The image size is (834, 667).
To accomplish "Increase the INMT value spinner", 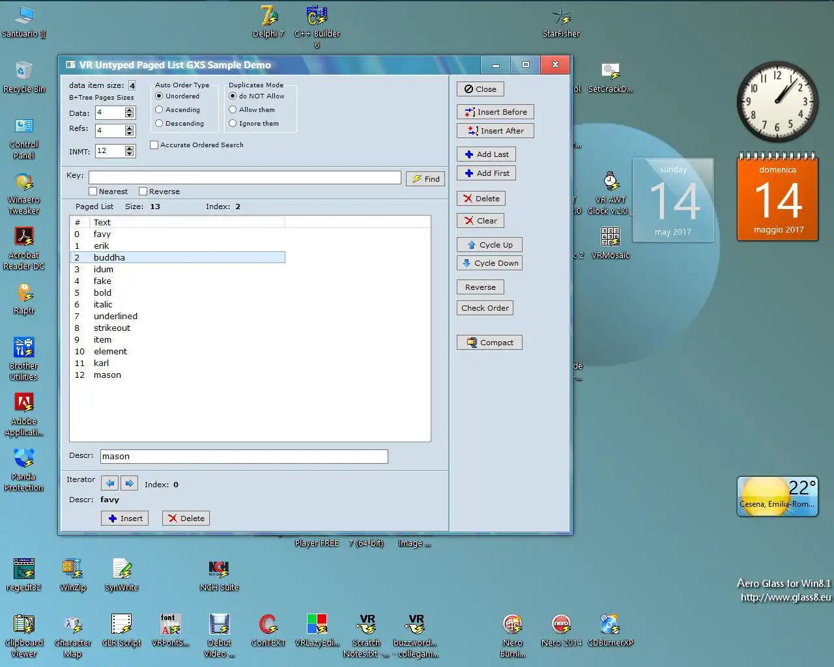I will tap(130, 149).
